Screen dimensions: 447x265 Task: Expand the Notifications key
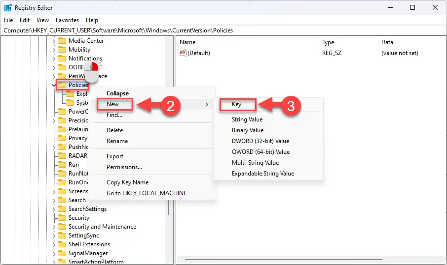pyautogui.click(x=54, y=59)
